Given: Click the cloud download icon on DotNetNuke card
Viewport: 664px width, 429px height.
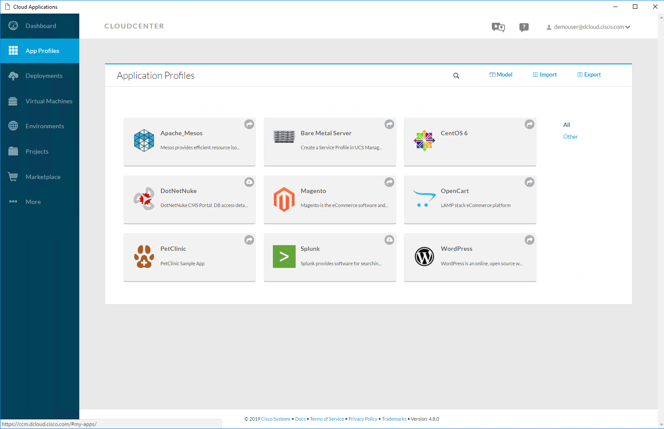Looking at the screenshot, I should click(x=249, y=182).
